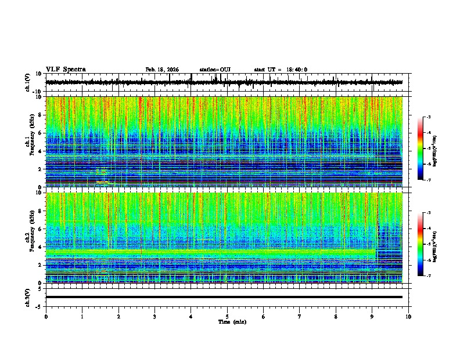Click the ch.1 PSD colorbar units label
This screenshot has height=355, width=460.
point(434,151)
